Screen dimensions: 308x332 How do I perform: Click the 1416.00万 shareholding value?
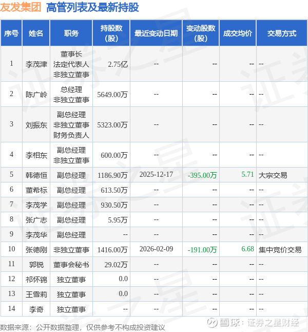click(112, 250)
